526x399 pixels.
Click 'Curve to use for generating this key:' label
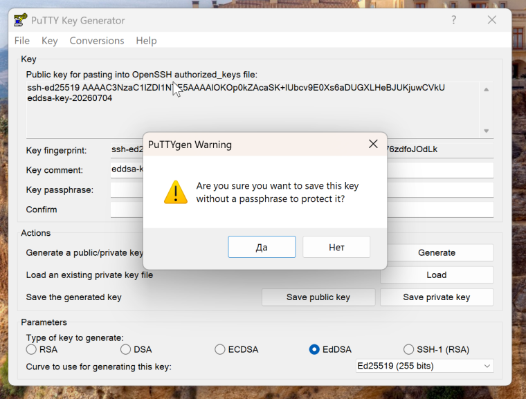point(98,366)
